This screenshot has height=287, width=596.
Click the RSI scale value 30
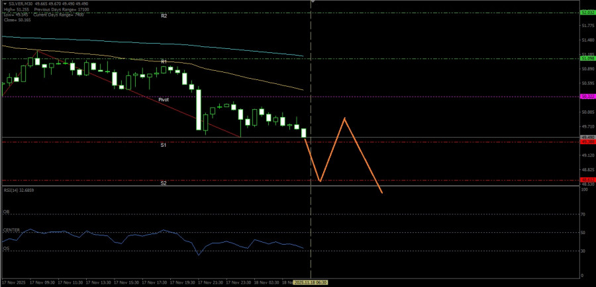click(x=583, y=251)
